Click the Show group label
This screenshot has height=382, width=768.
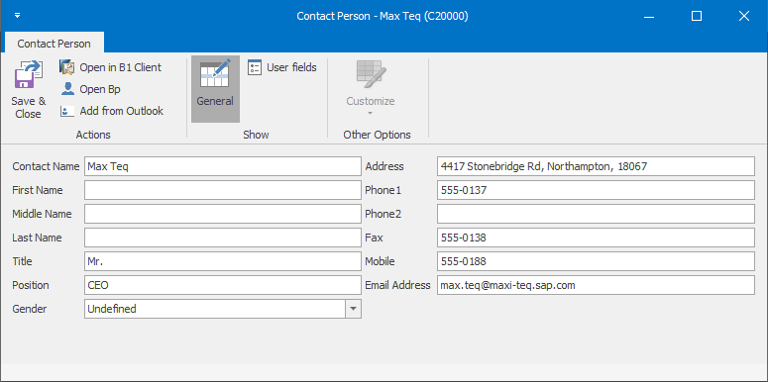pos(256,135)
